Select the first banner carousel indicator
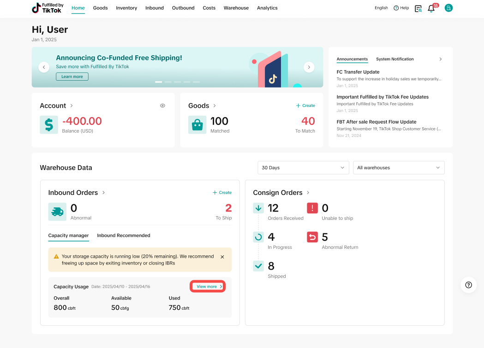Viewport: 484px width, 348px height. click(x=158, y=82)
